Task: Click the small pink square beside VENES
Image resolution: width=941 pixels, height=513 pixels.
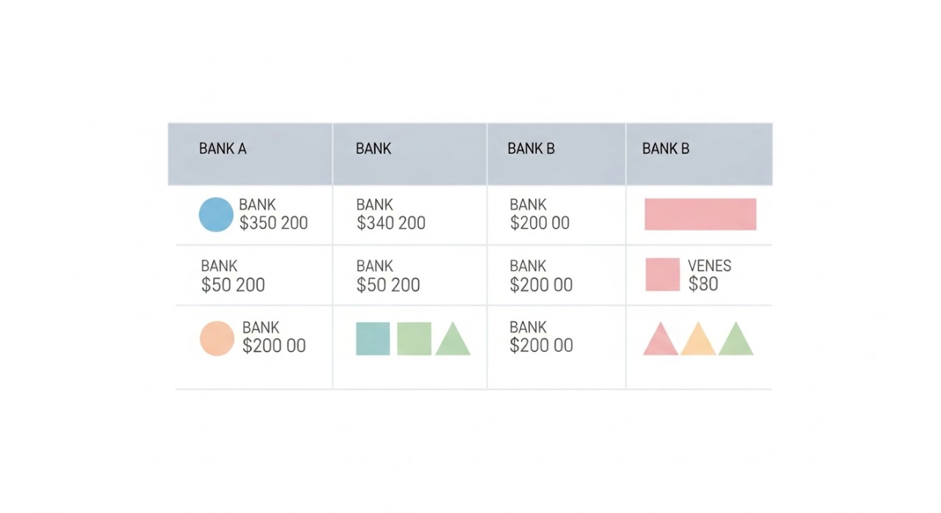Action: pos(662,274)
